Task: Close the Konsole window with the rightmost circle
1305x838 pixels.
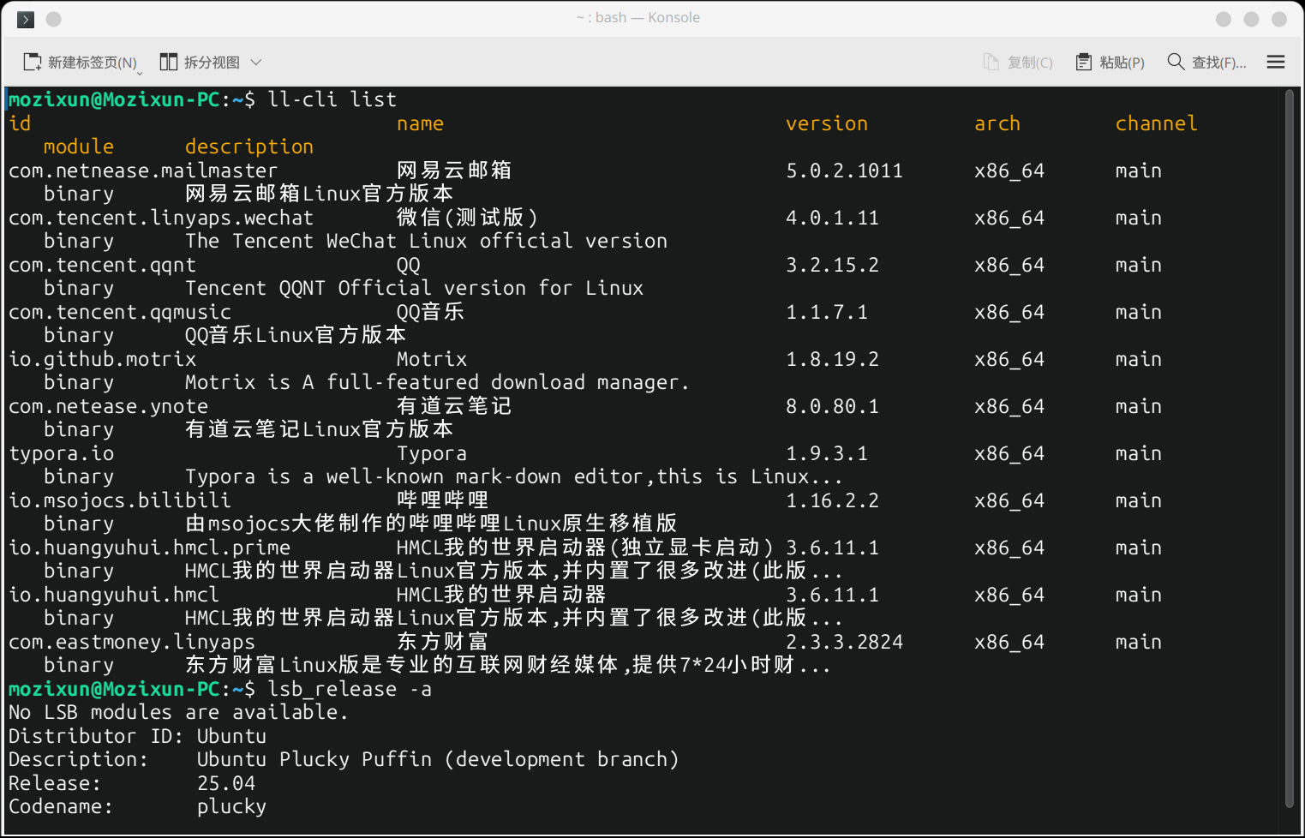Action: click(1279, 19)
